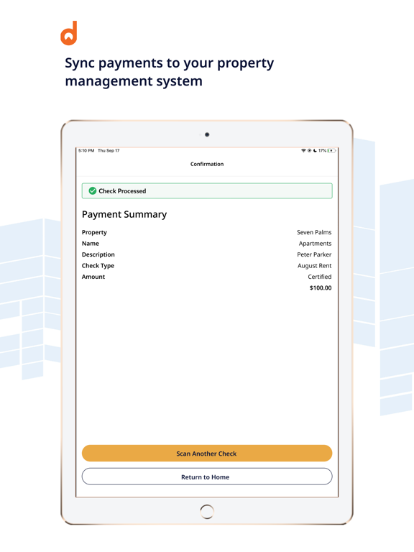This screenshot has height=552, width=414.
Task: Click the Confirmation title
Action: (x=207, y=164)
